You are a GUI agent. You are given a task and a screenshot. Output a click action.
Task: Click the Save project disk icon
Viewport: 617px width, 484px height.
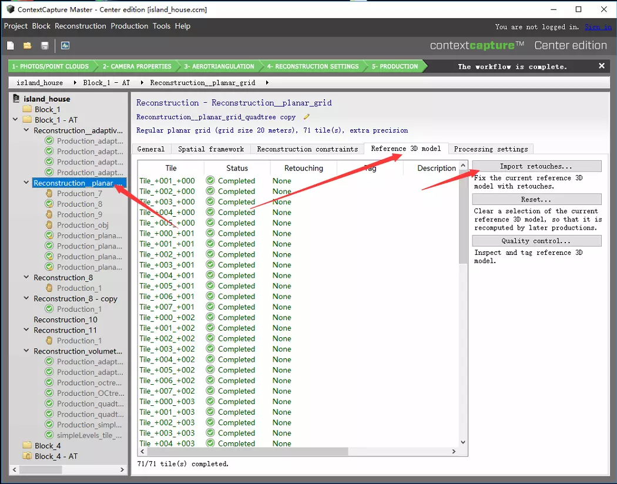click(x=45, y=46)
